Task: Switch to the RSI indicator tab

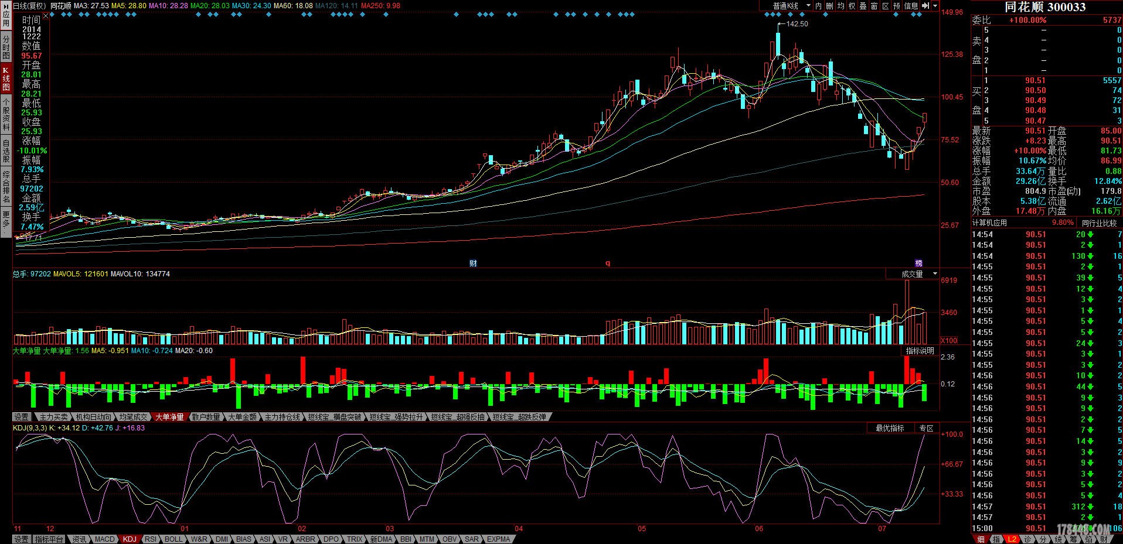Action: [151, 539]
